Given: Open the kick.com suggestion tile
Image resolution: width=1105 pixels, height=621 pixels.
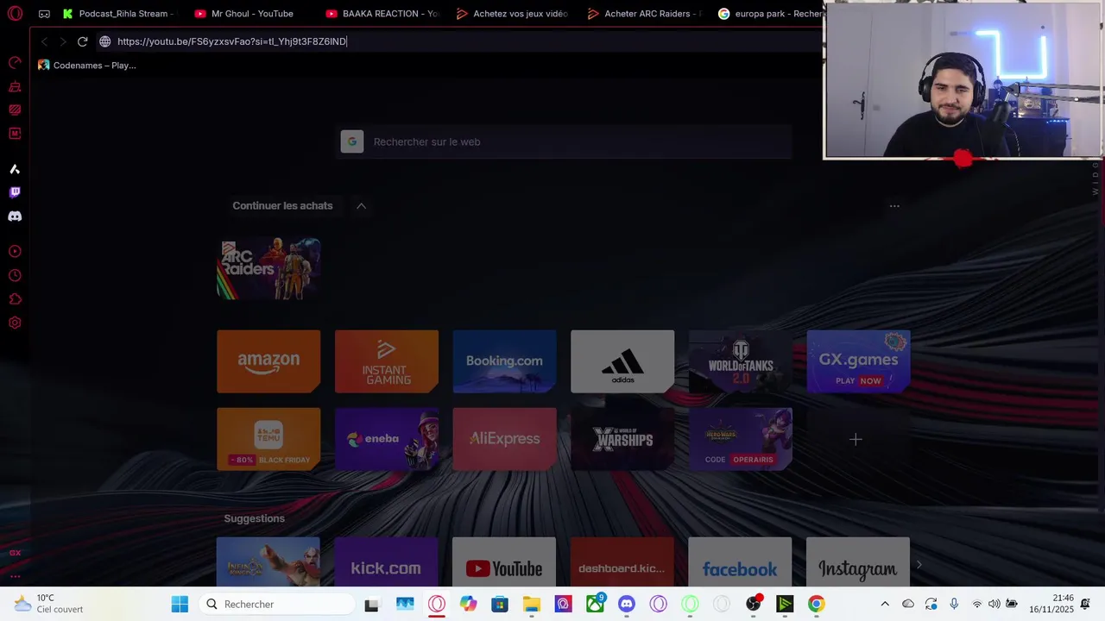Looking at the screenshot, I should tap(387, 562).
